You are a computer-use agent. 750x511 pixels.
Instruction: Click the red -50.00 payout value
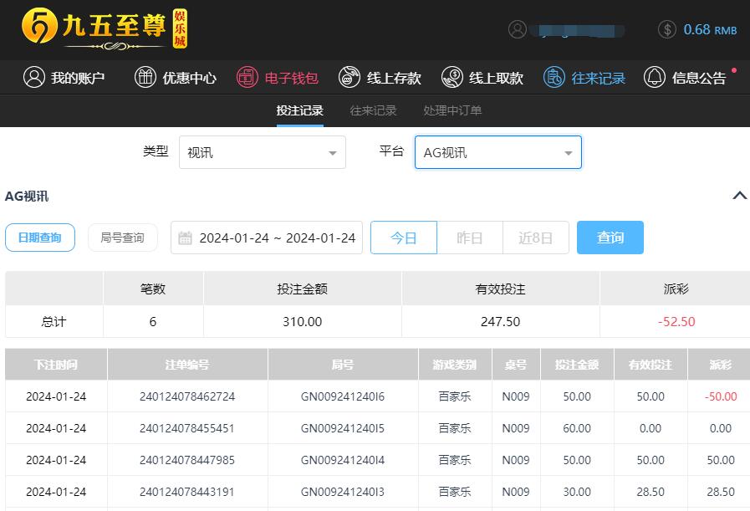pyautogui.click(x=721, y=396)
